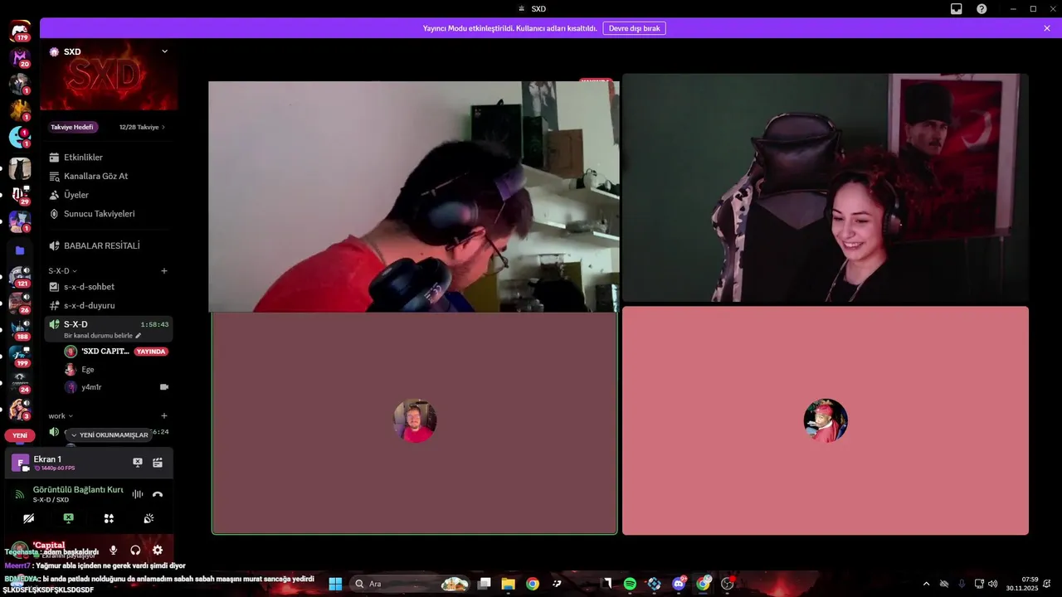Image resolution: width=1062 pixels, height=597 pixels.
Task: Open the purple M server with 20 badge
Action: (20, 58)
